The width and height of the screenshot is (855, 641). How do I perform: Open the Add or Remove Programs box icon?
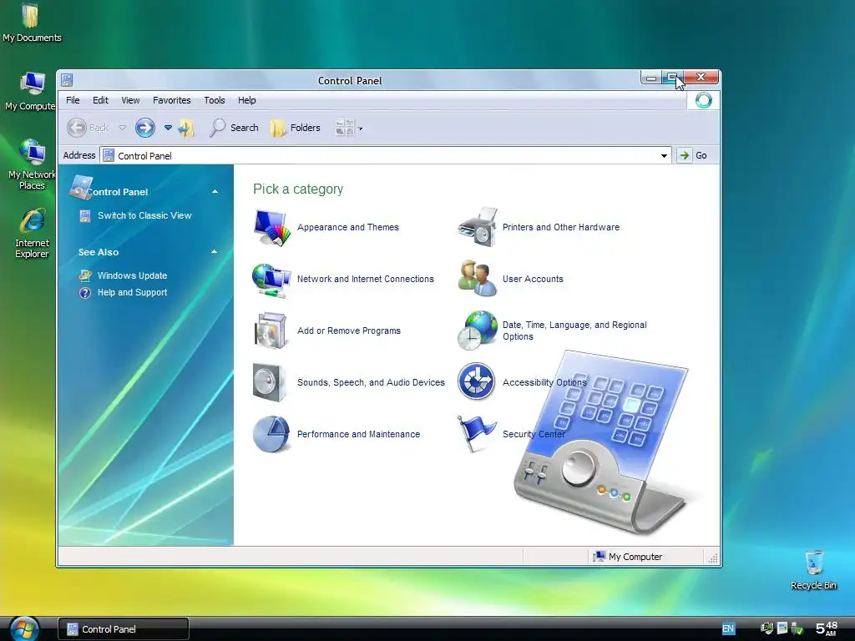click(271, 331)
